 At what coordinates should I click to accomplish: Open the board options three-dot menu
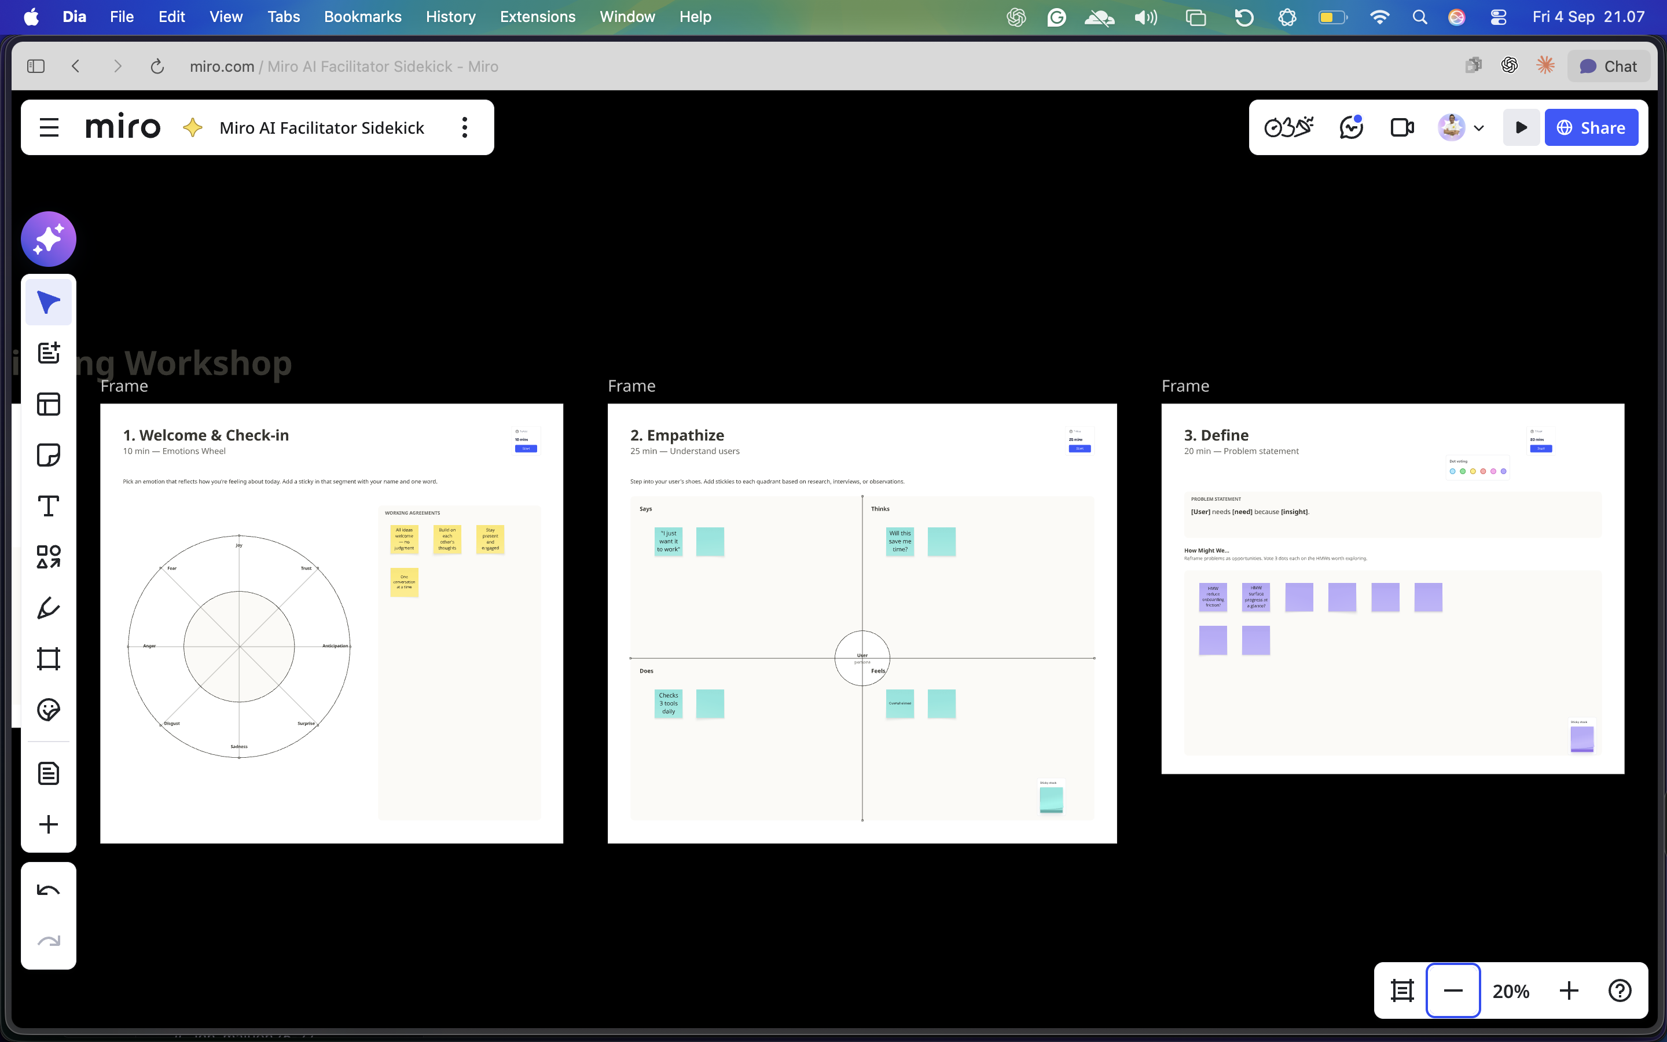[x=465, y=127]
